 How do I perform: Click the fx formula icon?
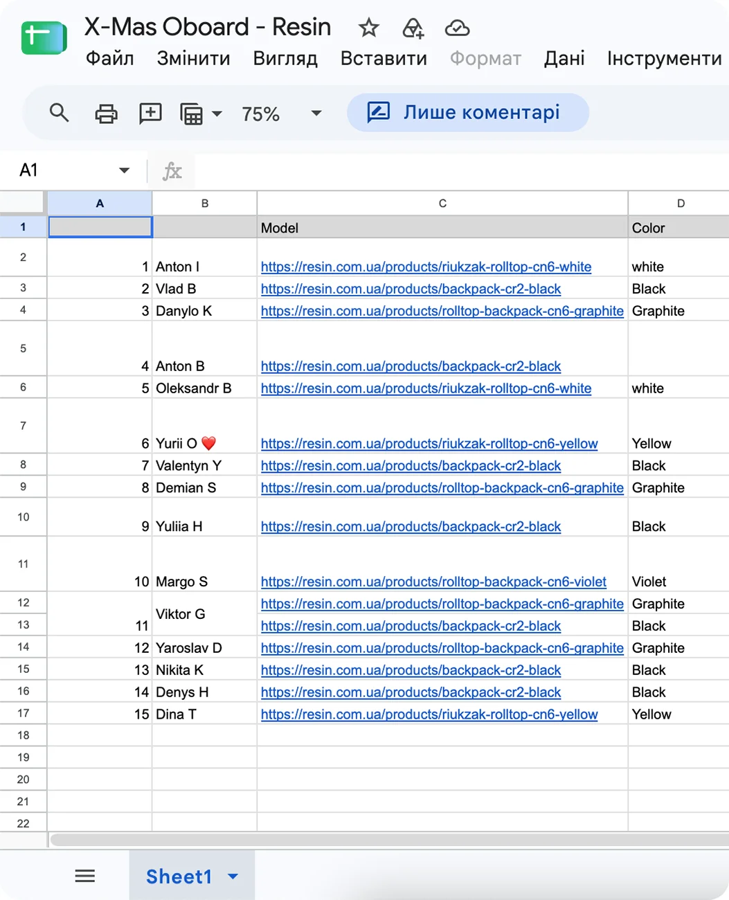[x=172, y=170]
